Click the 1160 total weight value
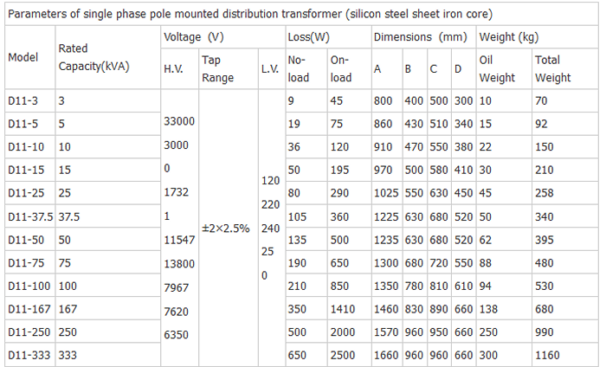This screenshot has height=367, width=606. pos(549,355)
